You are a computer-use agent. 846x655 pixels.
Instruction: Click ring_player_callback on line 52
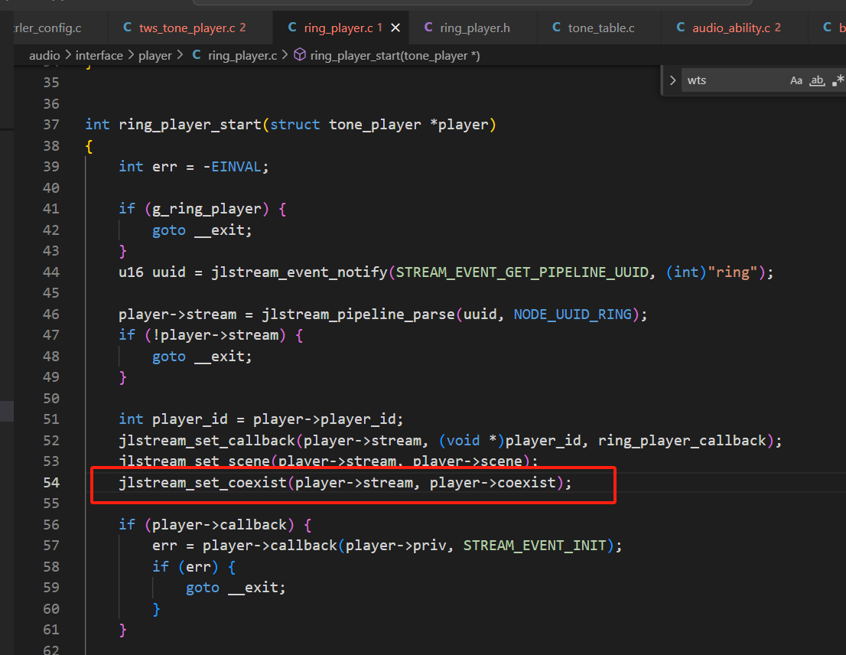point(682,440)
